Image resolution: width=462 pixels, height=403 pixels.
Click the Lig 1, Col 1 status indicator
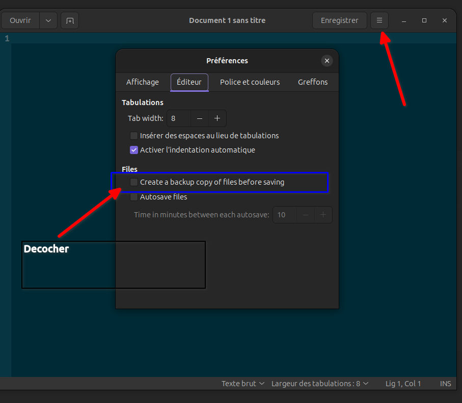403,384
